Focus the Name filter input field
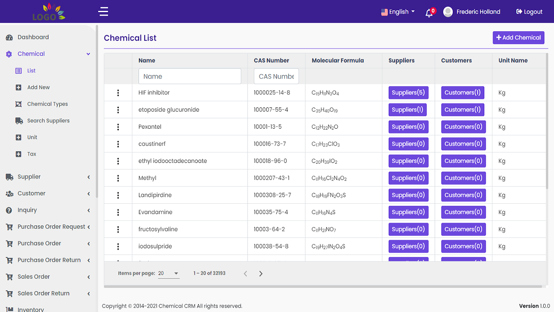Viewport: 554px width, 312px height. pyautogui.click(x=190, y=76)
